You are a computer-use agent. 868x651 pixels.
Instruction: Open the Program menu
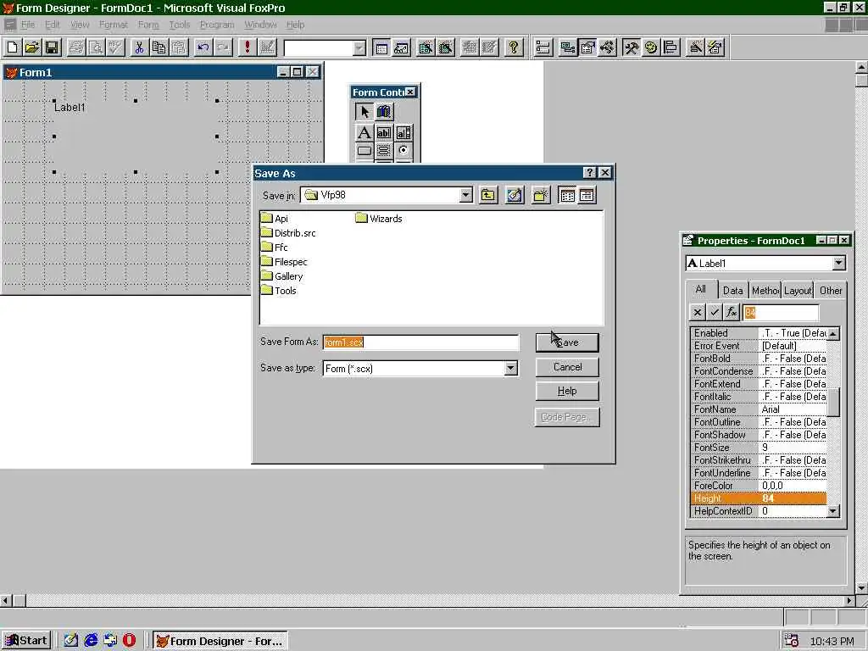[217, 25]
